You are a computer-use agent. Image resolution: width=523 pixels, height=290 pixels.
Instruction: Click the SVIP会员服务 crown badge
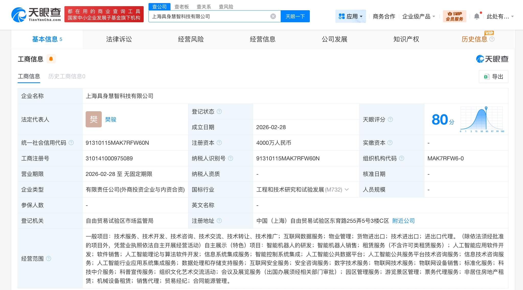click(454, 16)
